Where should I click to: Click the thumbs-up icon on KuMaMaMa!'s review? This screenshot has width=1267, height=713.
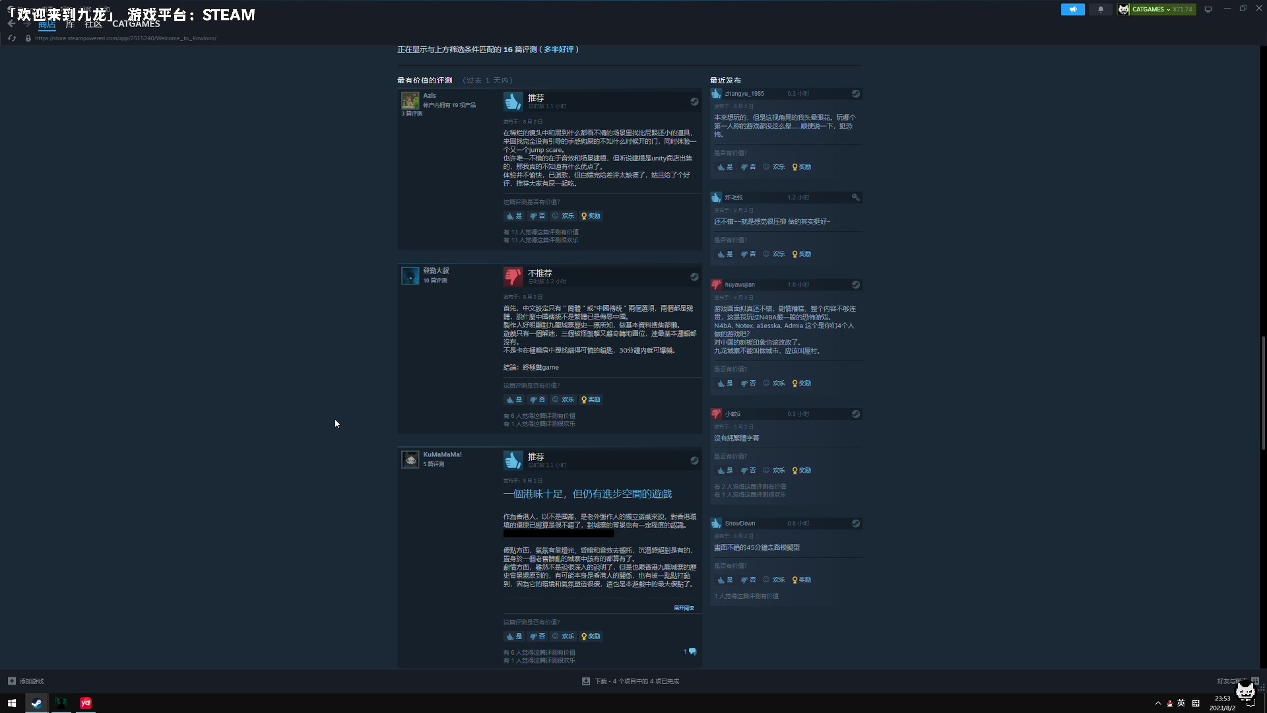pos(513,460)
